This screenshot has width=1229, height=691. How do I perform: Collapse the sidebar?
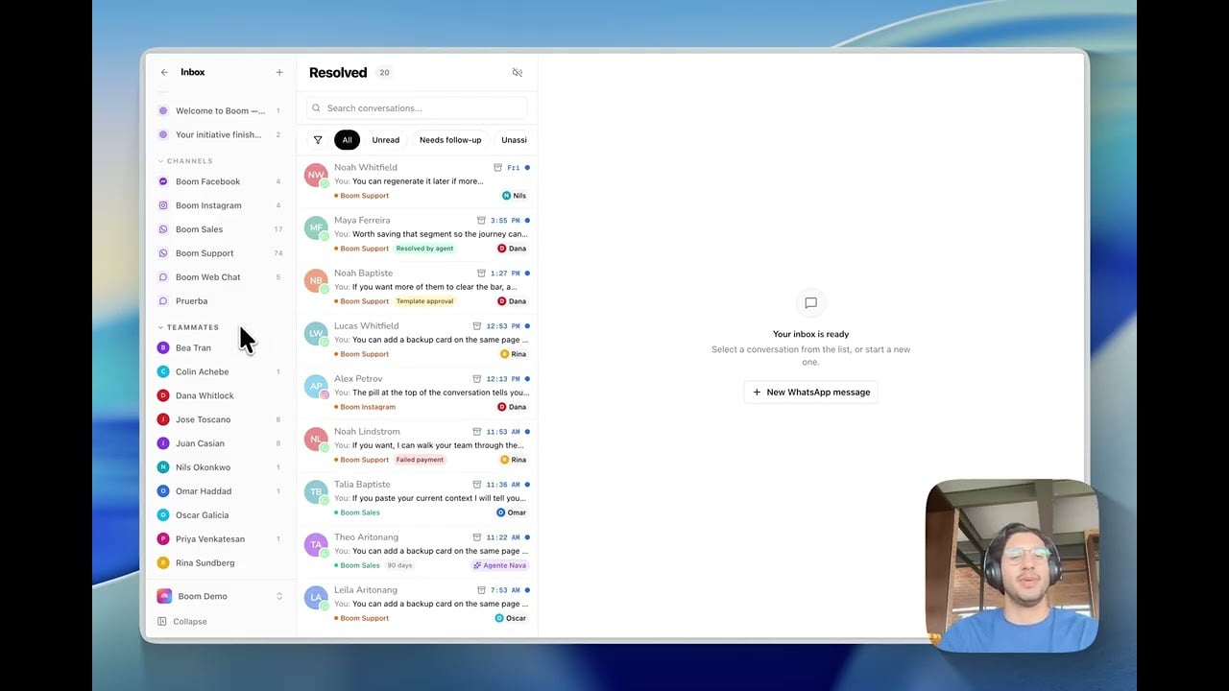[x=182, y=622]
